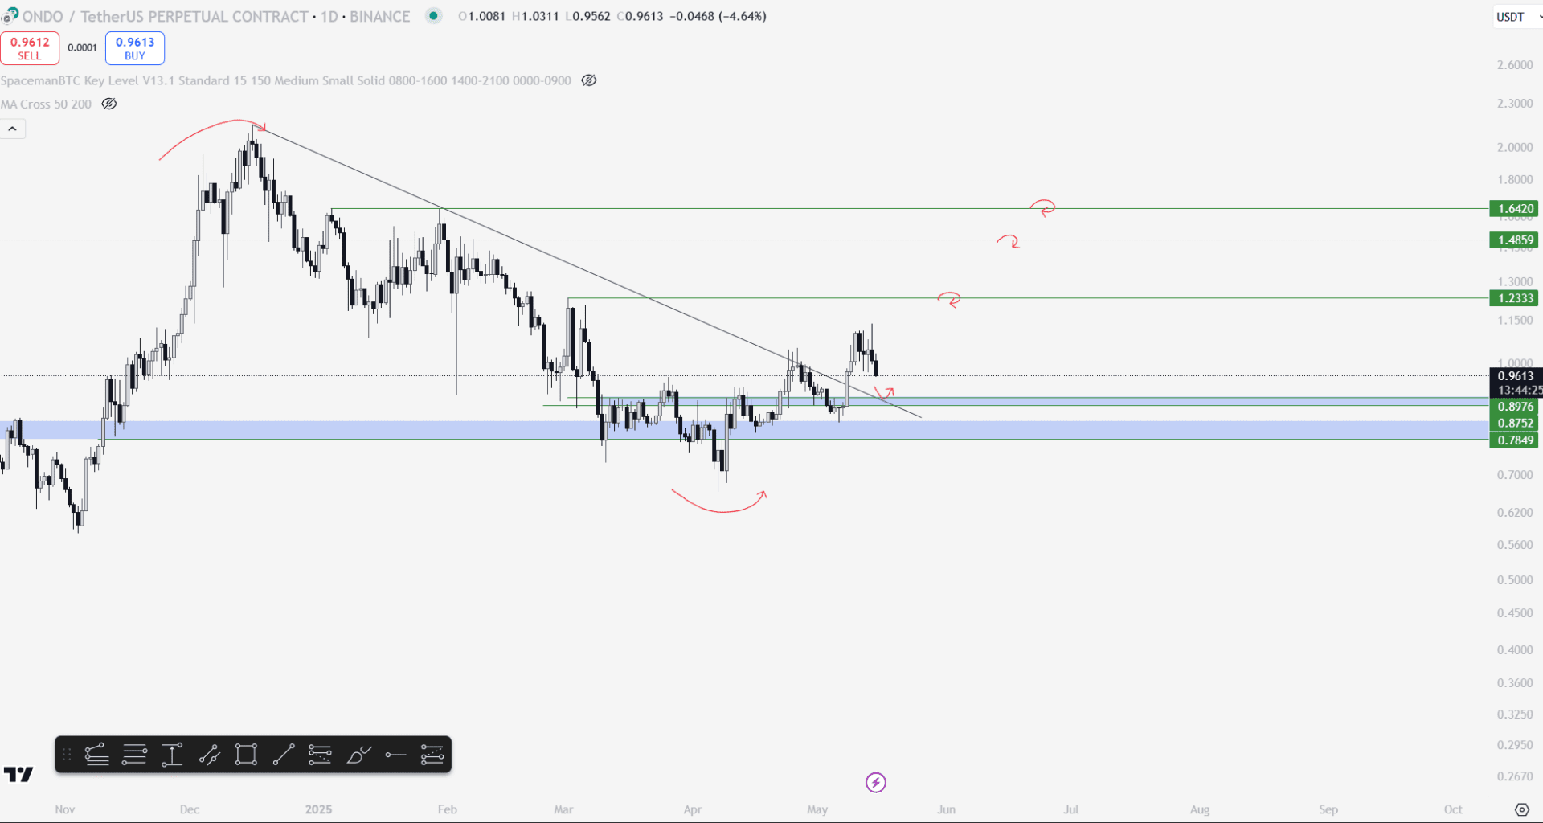Select the Fib retracement tool in favorites toolbar
This screenshot has width=1543, height=823.
tap(134, 755)
